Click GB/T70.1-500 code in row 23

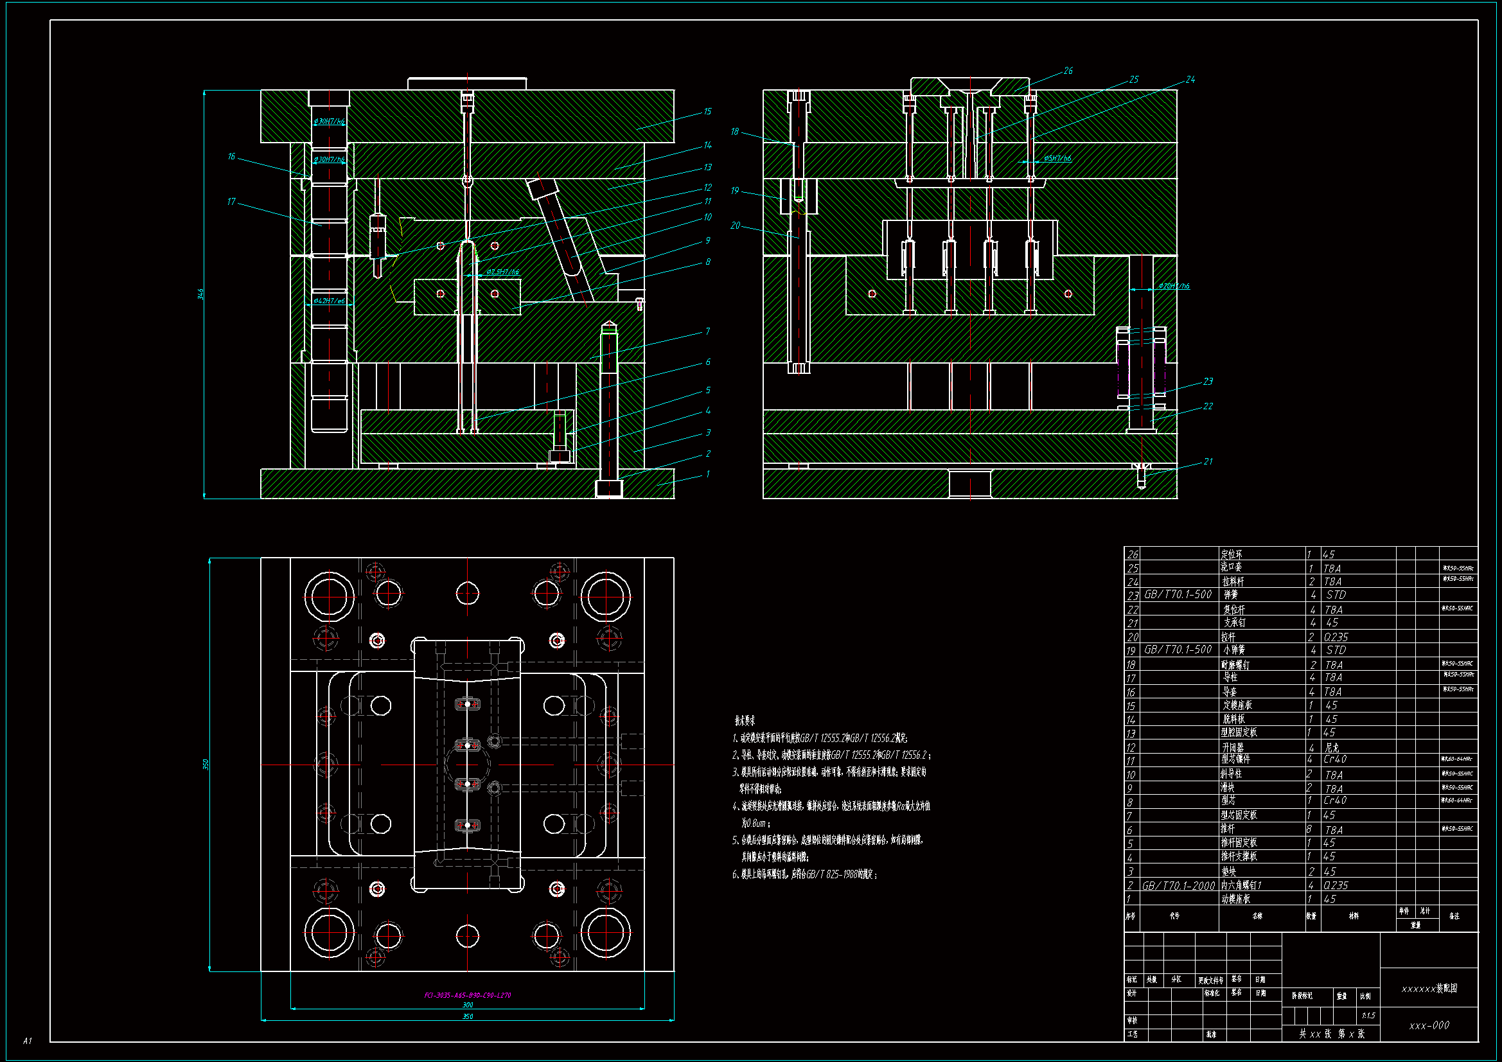pos(1178,595)
